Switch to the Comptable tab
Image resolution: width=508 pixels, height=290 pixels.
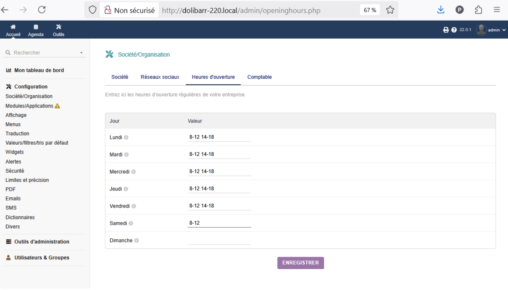[x=260, y=77]
